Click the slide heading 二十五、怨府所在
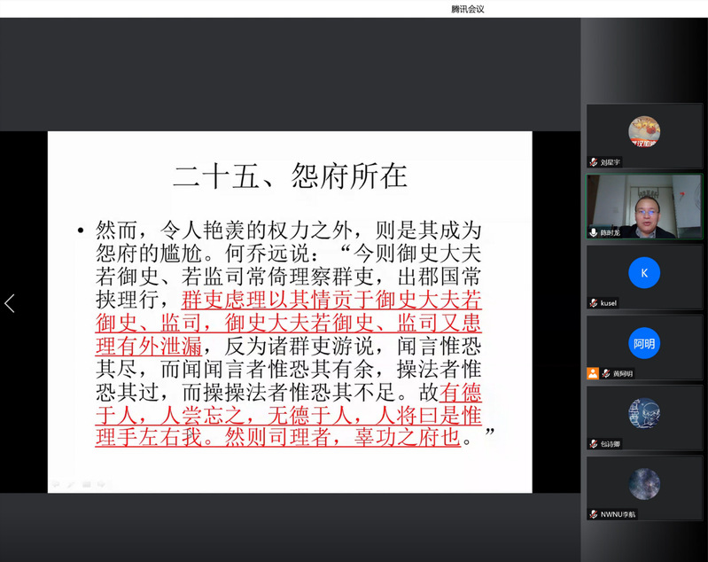Viewport: 708px width, 562px height. (x=290, y=176)
